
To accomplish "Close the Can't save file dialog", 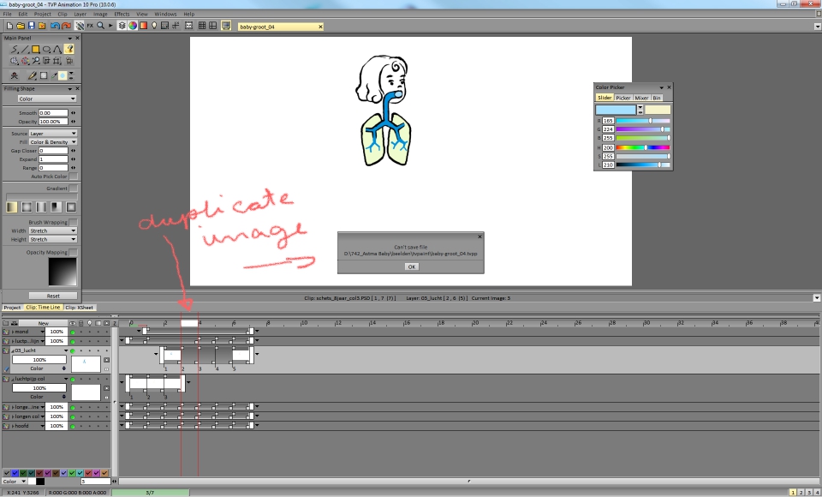I will pyautogui.click(x=479, y=237).
